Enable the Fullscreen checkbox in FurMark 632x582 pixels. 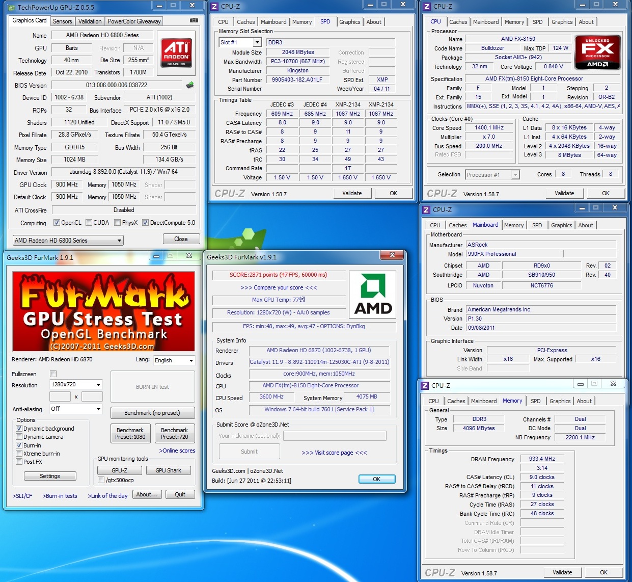(x=53, y=374)
